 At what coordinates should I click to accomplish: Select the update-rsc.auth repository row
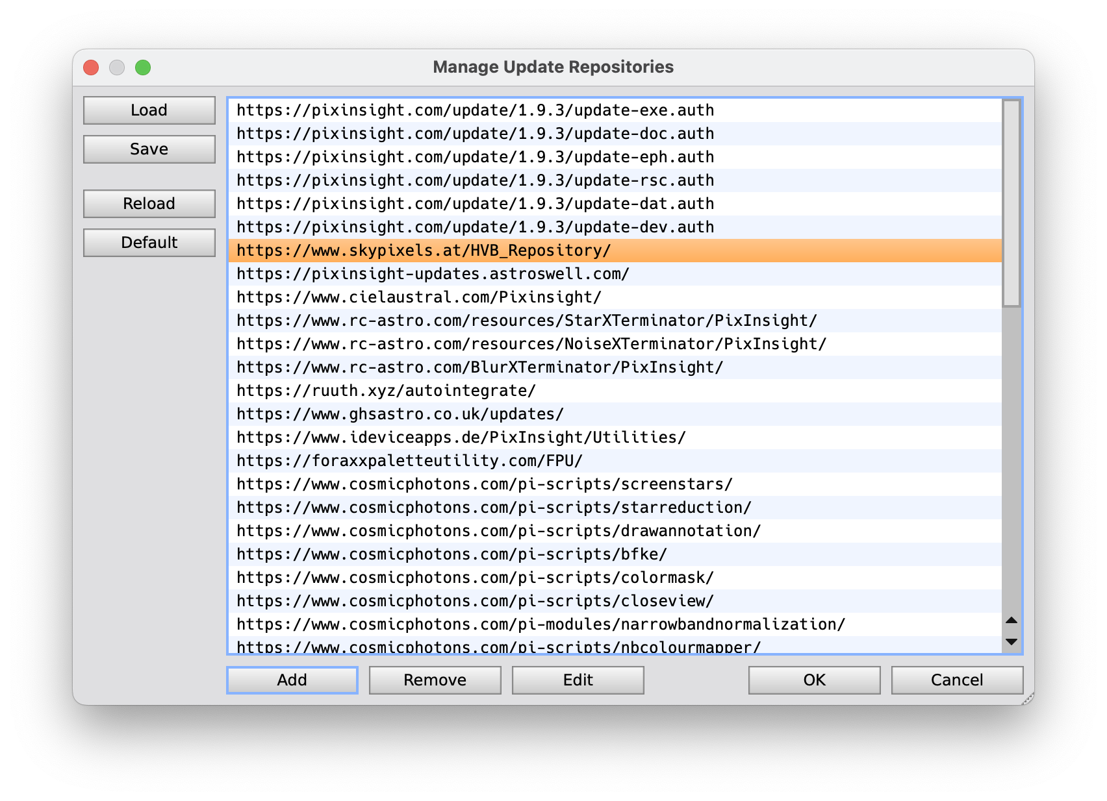(615, 180)
